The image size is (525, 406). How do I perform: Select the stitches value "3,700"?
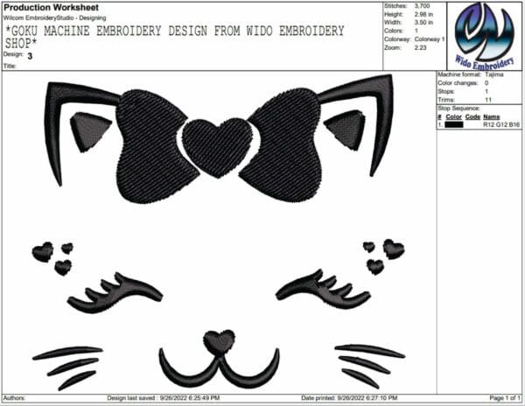point(422,6)
